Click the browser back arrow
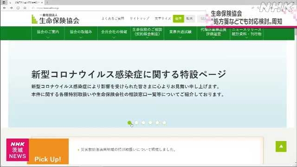The height and width of the screenshot is (167, 297). pos(5,8)
